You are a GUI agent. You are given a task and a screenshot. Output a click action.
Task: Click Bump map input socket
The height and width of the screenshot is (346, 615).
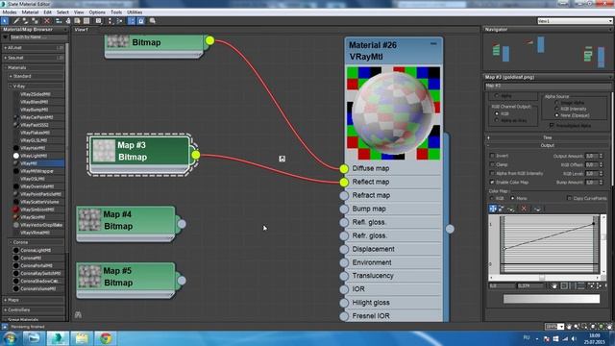click(x=344, y=209)
